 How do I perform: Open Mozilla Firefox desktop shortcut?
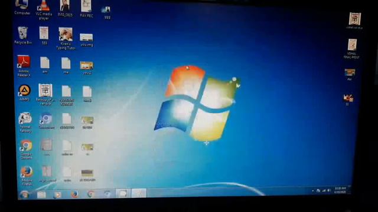click(27, 175)
